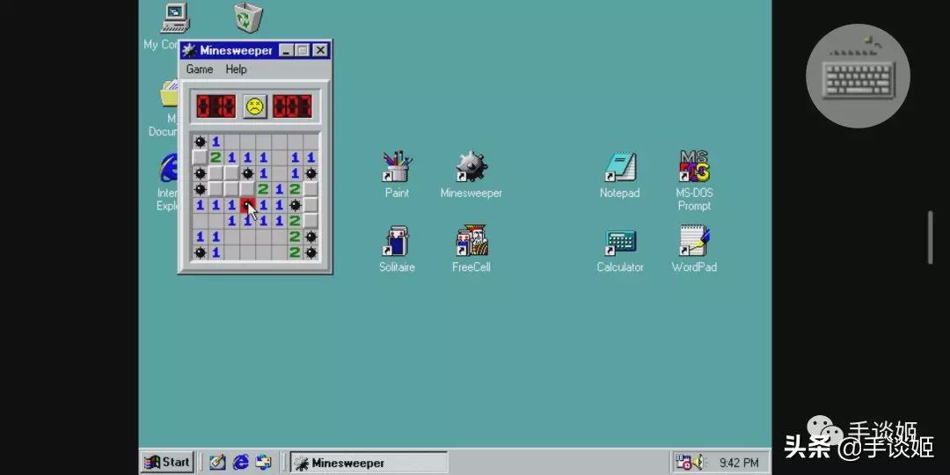This screenshot has height=475, width=950.
Task: Tap the round on-screen keyboard overlay button
Action: pyautogui.click(x=858, y=76)
